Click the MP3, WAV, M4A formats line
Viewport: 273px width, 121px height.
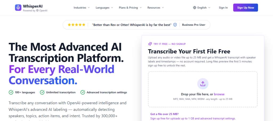click(203, 99)
